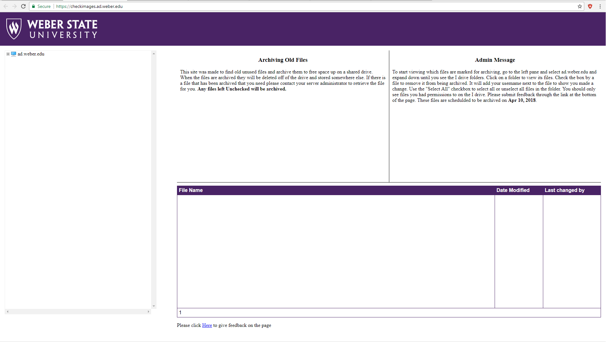Select page 1 in the file table pager
Viewport: 606px width, 342px height.
point(180,313)
